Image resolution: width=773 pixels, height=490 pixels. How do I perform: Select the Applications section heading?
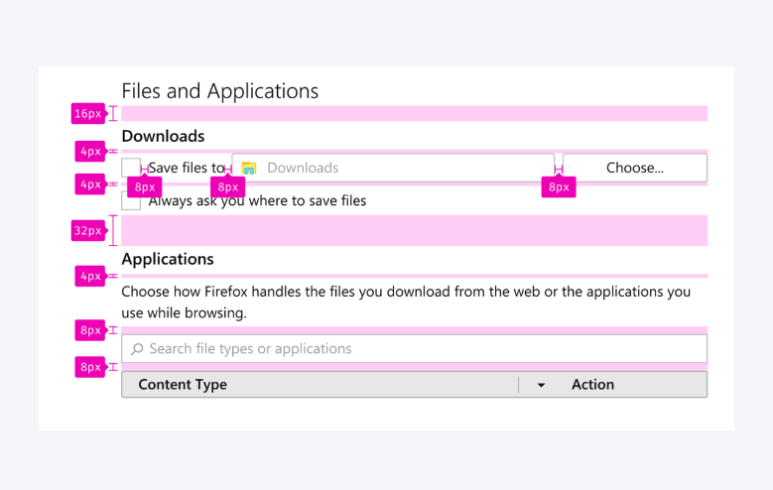(x=168, y=259)
